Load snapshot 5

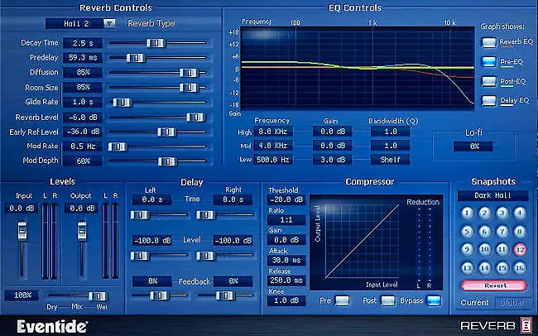point(467,232)
